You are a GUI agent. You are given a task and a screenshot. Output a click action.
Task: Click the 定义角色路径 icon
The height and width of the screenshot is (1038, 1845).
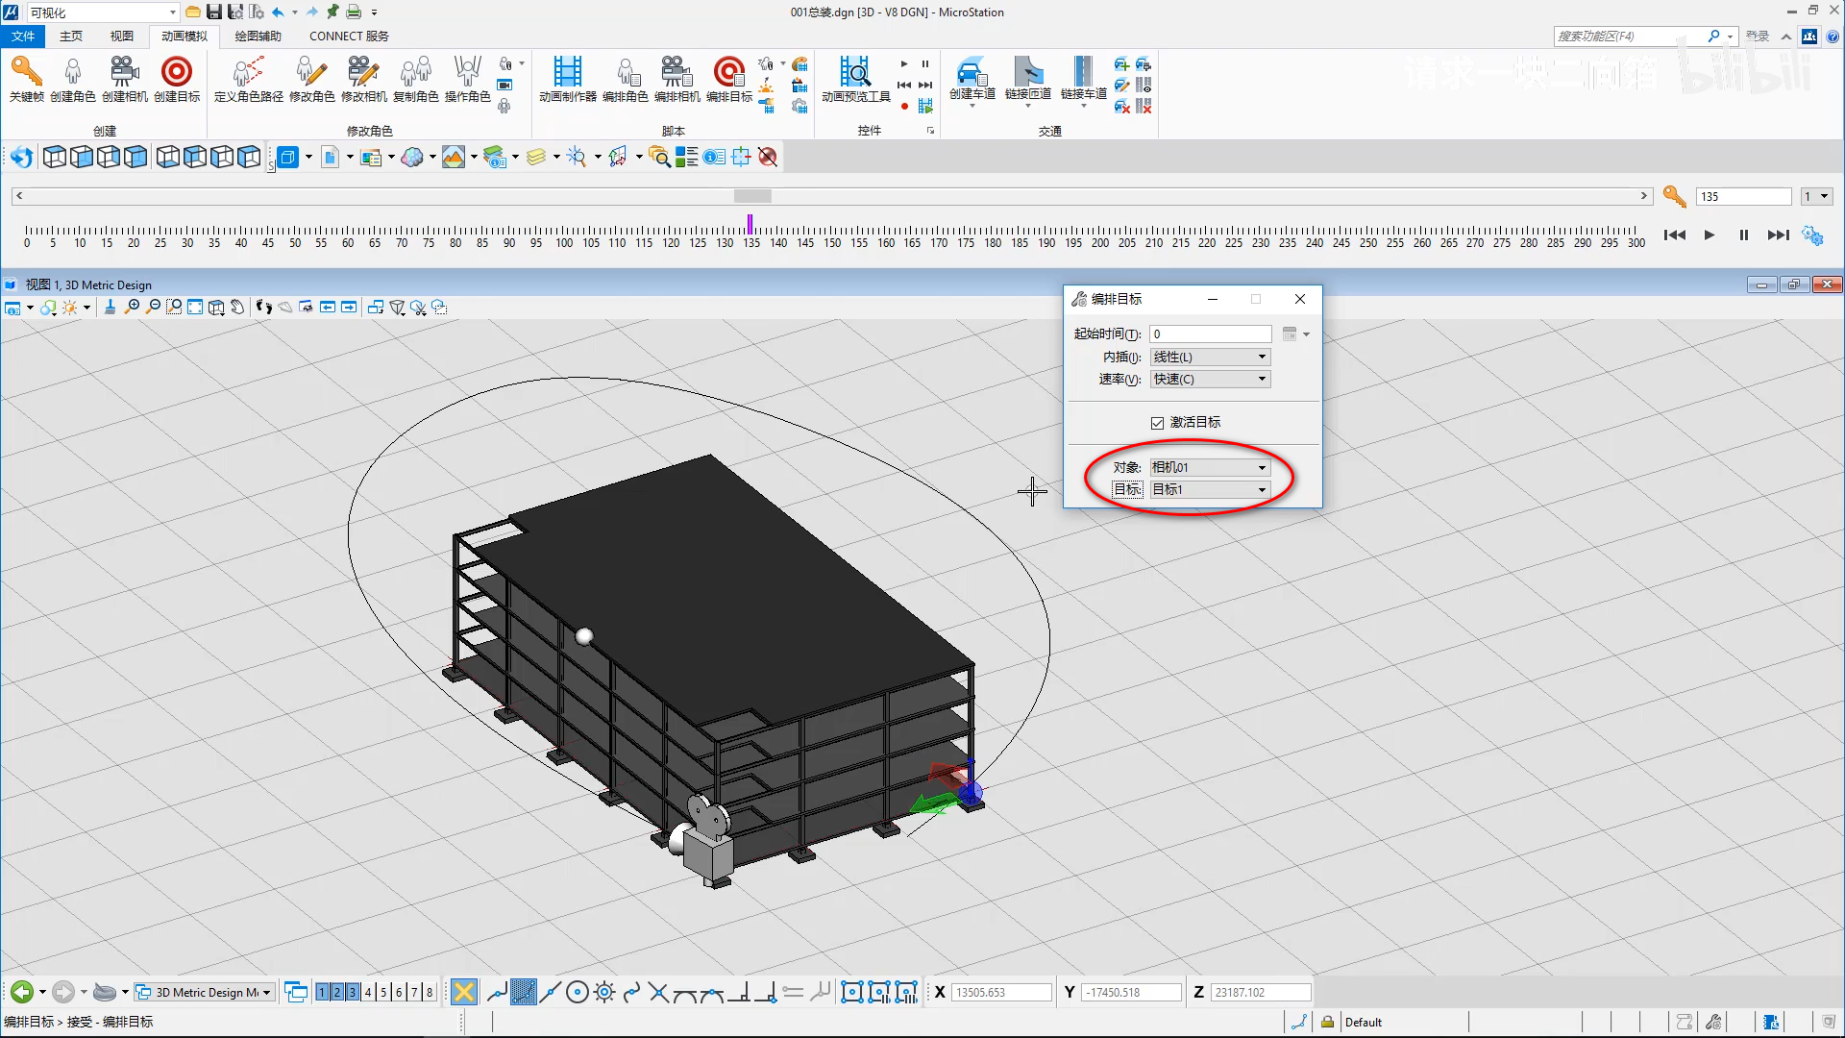pyautogui.click(x=248, y=73)
